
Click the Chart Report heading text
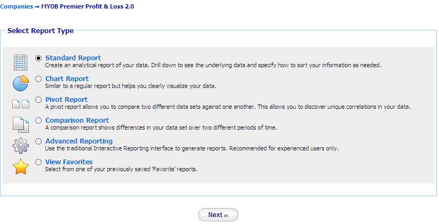67,78
